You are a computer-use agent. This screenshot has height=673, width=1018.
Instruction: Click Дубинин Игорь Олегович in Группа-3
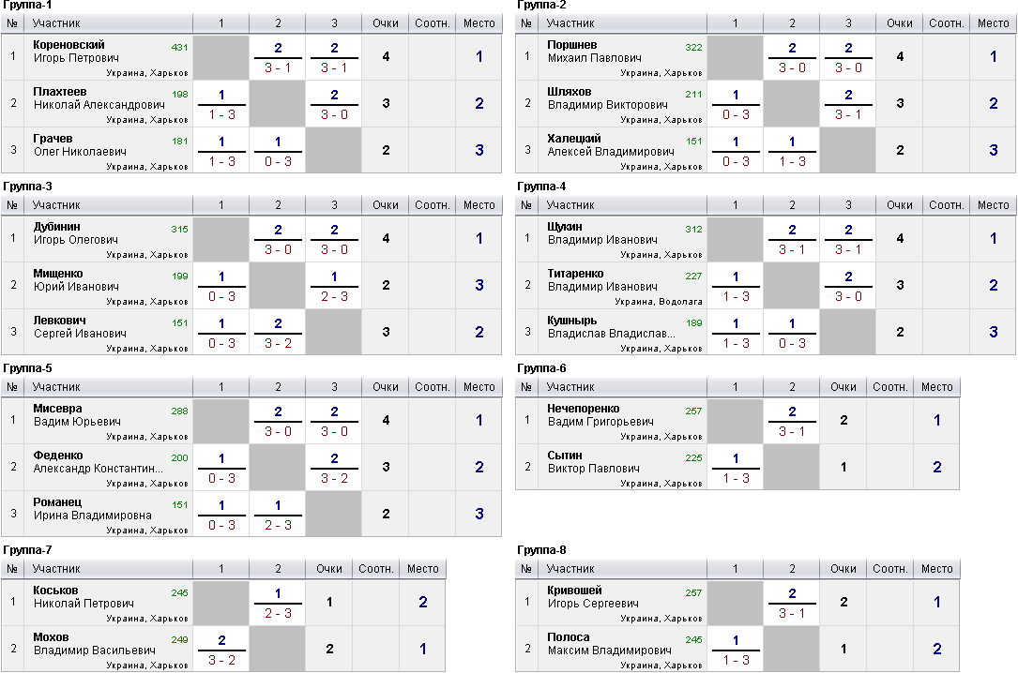76,232
